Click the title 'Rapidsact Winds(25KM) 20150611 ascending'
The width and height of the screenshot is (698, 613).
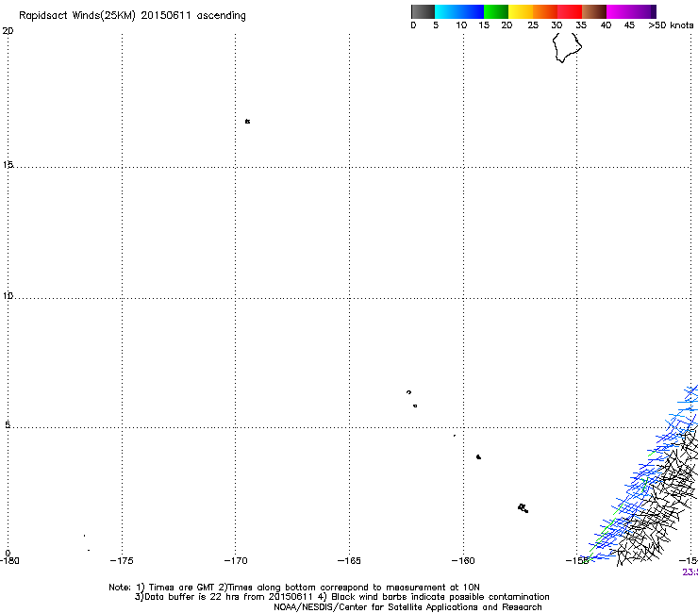(132, 16)
